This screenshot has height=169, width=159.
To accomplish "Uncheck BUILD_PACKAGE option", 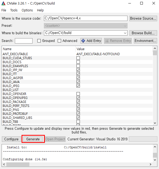I will click(78, 102).
